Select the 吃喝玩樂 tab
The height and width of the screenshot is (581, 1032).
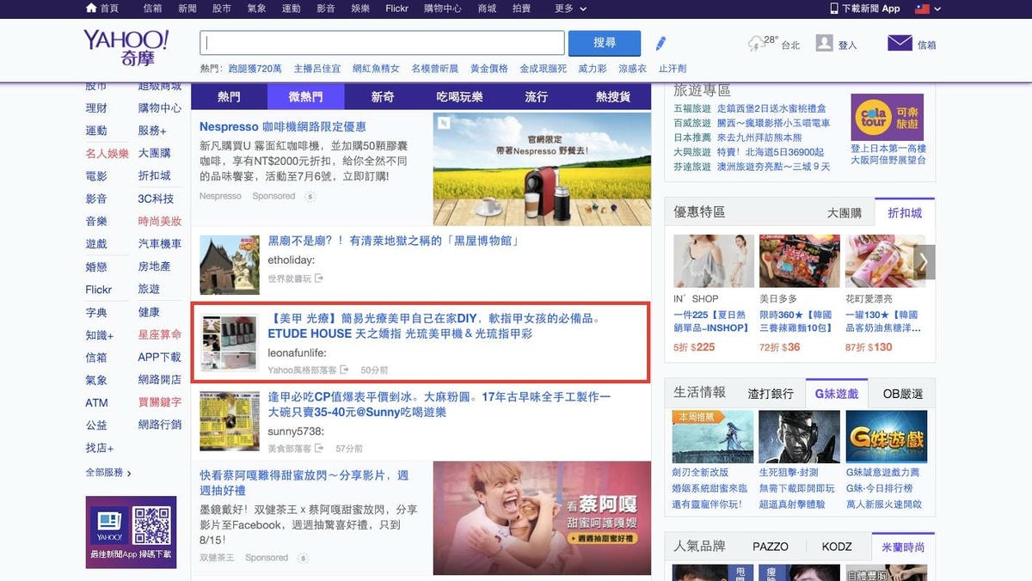coord(459,97)
